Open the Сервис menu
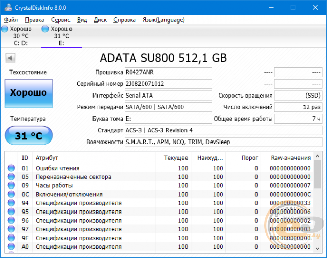The width and height of the screenshot is (327, 258). click(61, 20)
